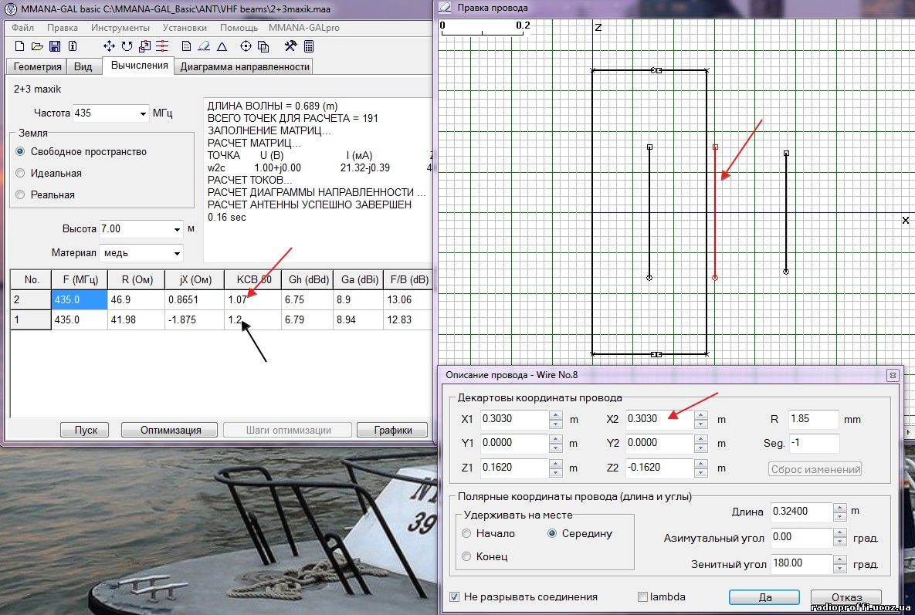Choose Конец as the held point
This screenshot has height=615, width=915.
point(466,556)
